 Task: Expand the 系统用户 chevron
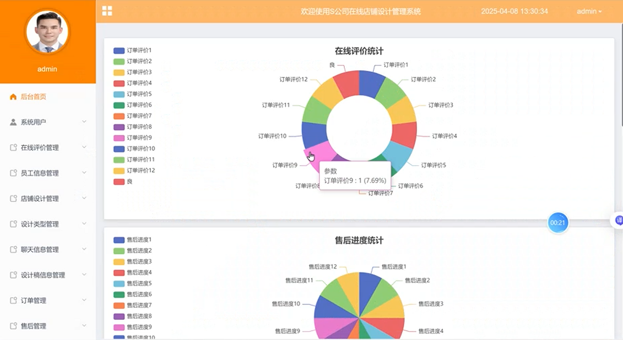(x=84, y=122)
